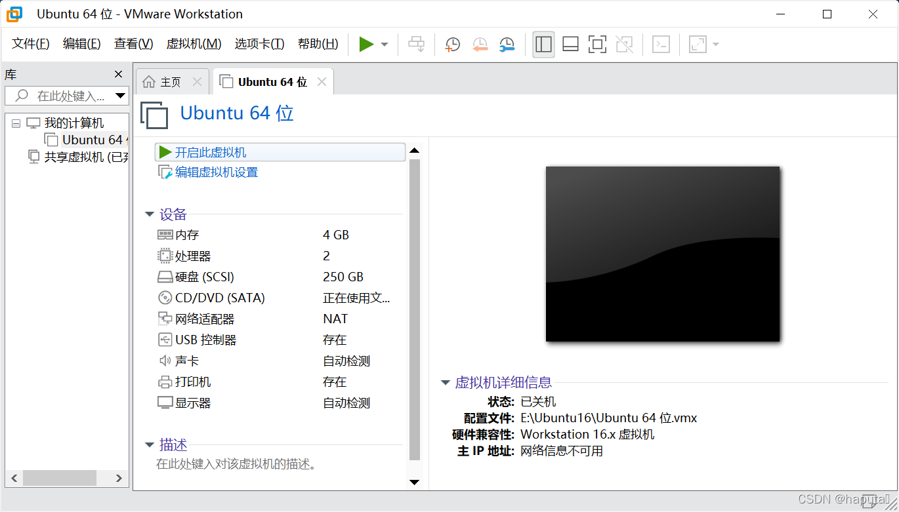
Task: Click the description text field 在此处键入对该虚拟机的描述
Action: (x=237, y=465)
